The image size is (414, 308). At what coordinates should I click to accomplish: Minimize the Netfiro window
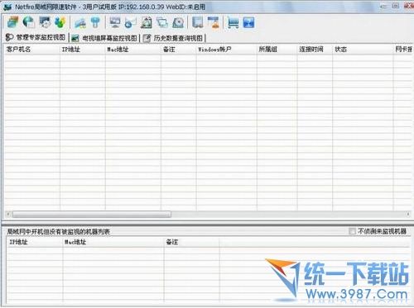[383, 6]
